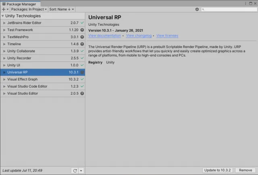
Task: Select the Timeline package
Action: coord(43,44)
